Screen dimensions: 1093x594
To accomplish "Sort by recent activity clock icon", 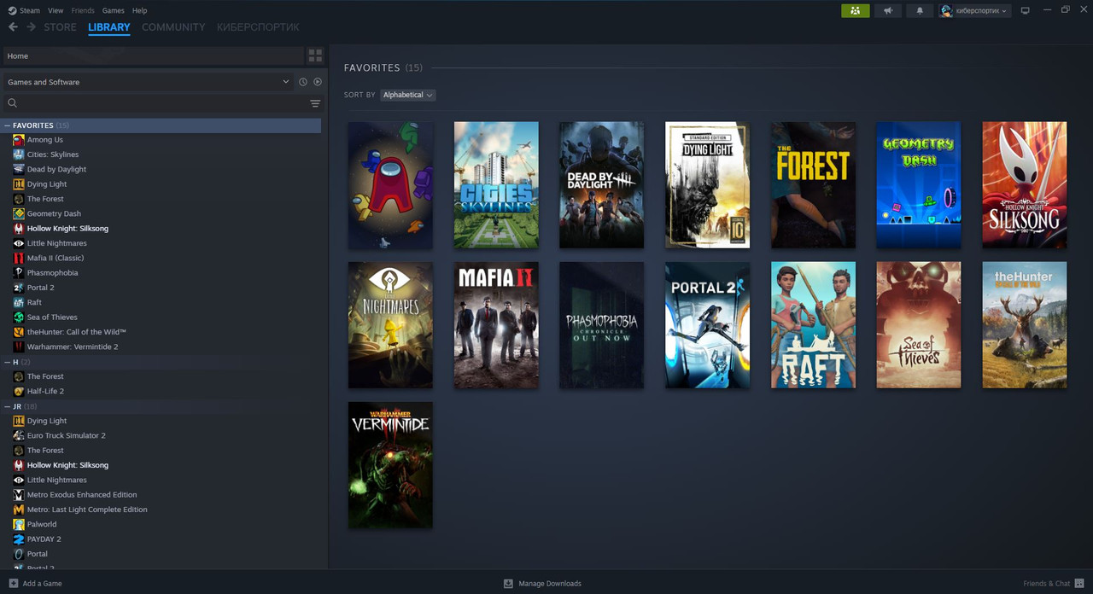I will click(x=302, y=82).
